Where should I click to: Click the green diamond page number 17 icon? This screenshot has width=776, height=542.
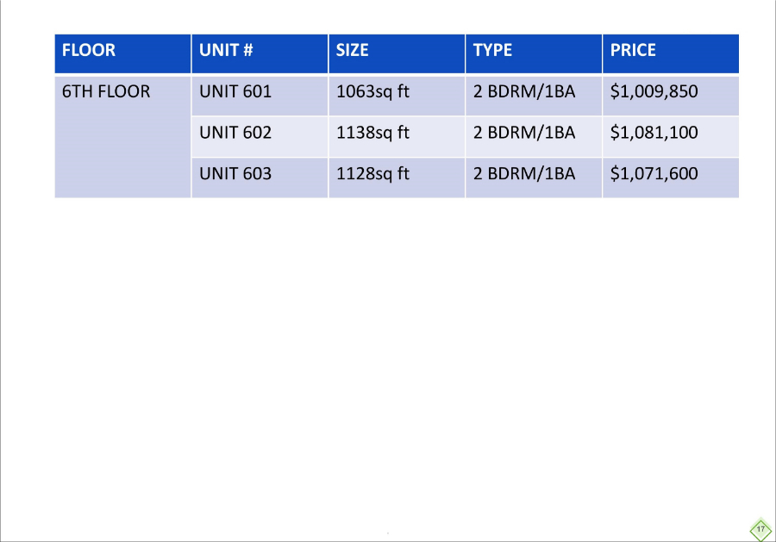760,528
